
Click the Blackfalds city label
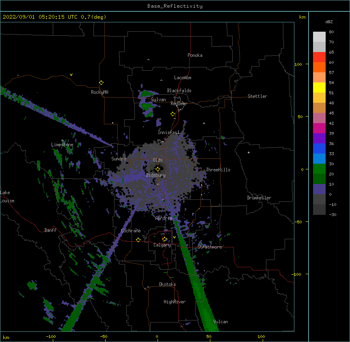pos(179,91)
